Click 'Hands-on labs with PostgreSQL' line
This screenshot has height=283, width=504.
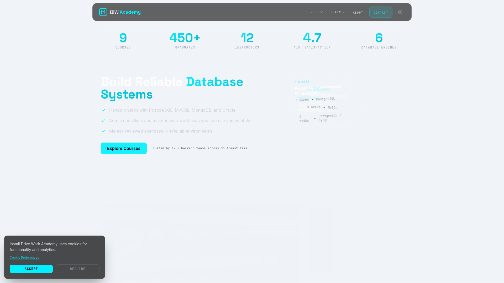click(172, 110)
